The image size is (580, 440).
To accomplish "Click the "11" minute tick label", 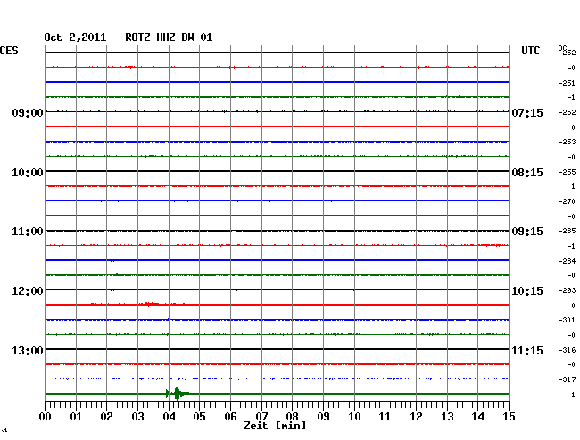I will [385, 417].
